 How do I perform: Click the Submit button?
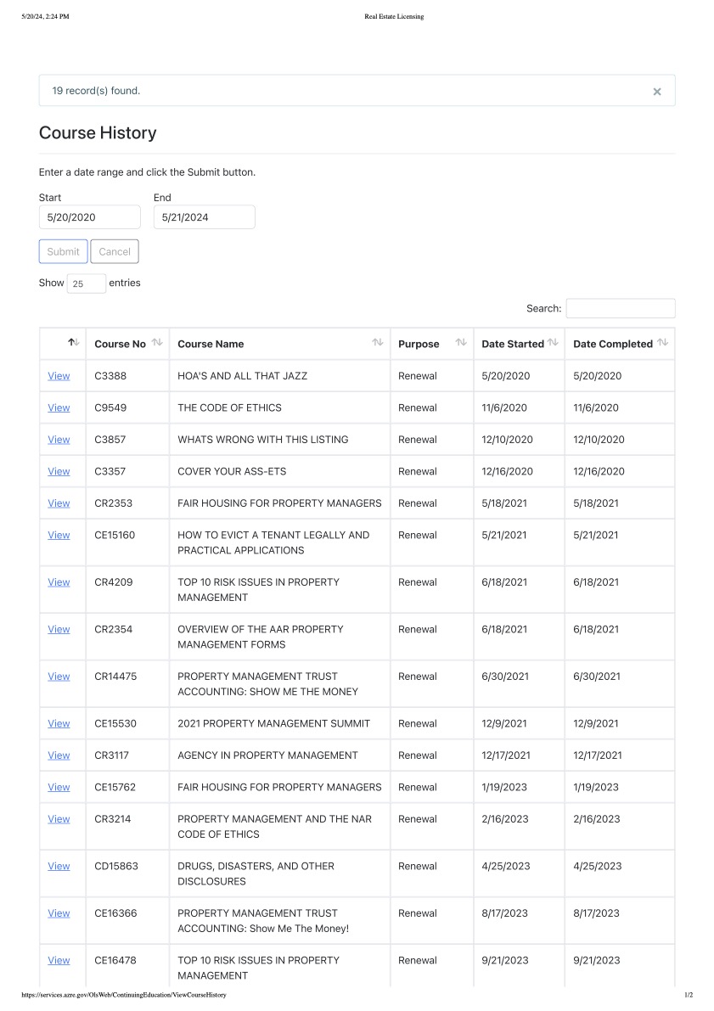(x=63, y=251)
